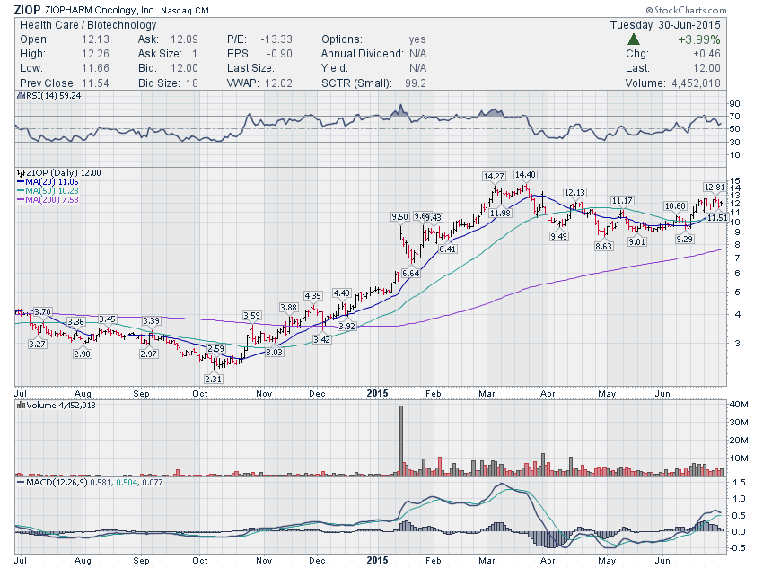Screen dimensions: 763x568
Task: Click the 3.88 price label in November
Action: [288, 308]
